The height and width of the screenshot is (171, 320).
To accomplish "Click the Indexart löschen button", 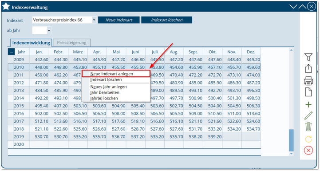I will 166,20.
